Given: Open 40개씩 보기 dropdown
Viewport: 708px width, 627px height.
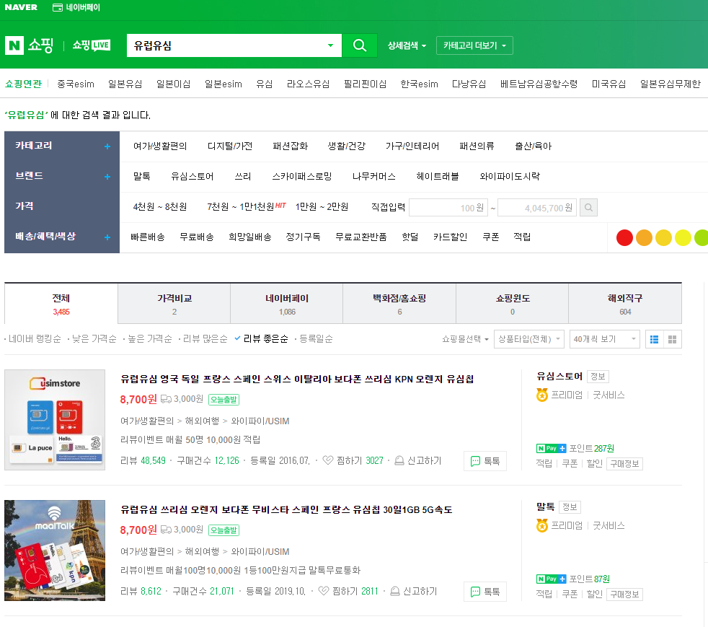Looking at the screenshot, I should (x=605, y=339).
